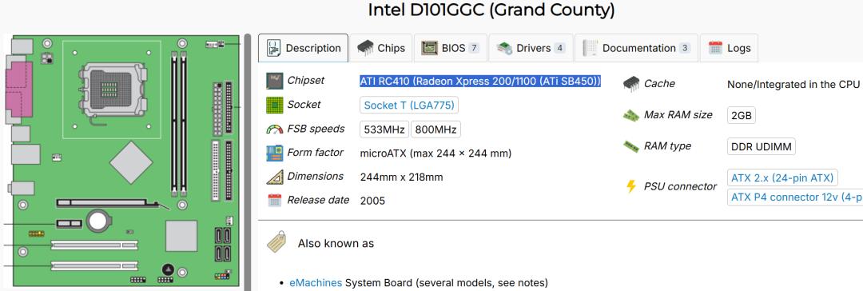Click the 2GB max RAM tag

[x=742, y=116]
